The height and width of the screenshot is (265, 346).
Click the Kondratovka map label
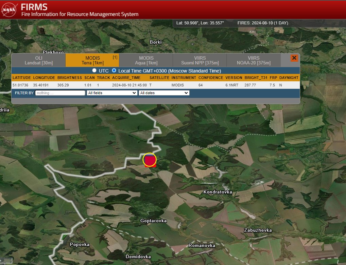coord(218,192)
